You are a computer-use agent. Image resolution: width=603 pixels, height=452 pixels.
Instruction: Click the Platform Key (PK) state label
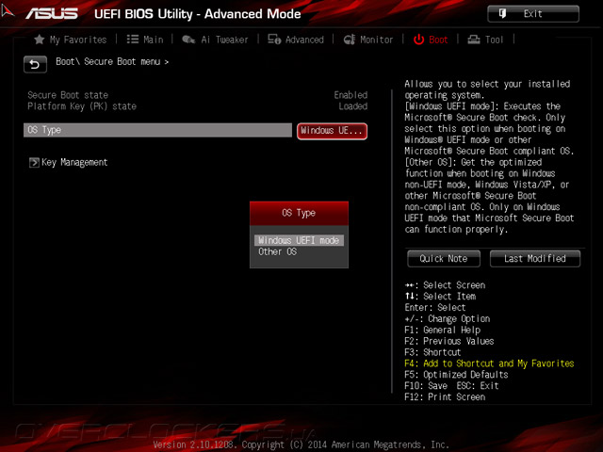pyautogui.click(x=82, y=106)
